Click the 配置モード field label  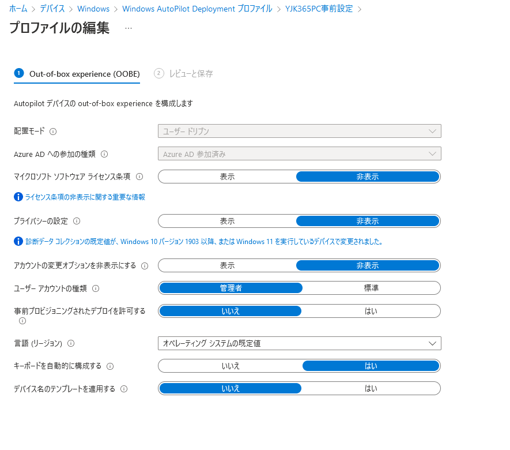[29, 131]
